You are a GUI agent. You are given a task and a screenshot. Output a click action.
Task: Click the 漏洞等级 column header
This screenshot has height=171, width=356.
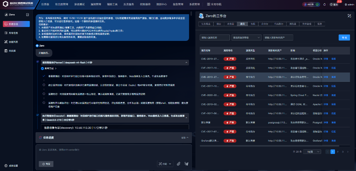228,50
